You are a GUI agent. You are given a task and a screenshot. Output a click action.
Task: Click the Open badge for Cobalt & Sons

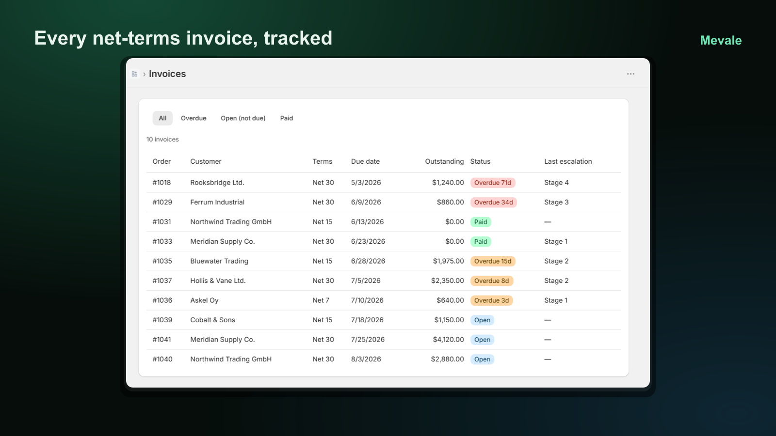pyautogui.click(x=482, y=320)
